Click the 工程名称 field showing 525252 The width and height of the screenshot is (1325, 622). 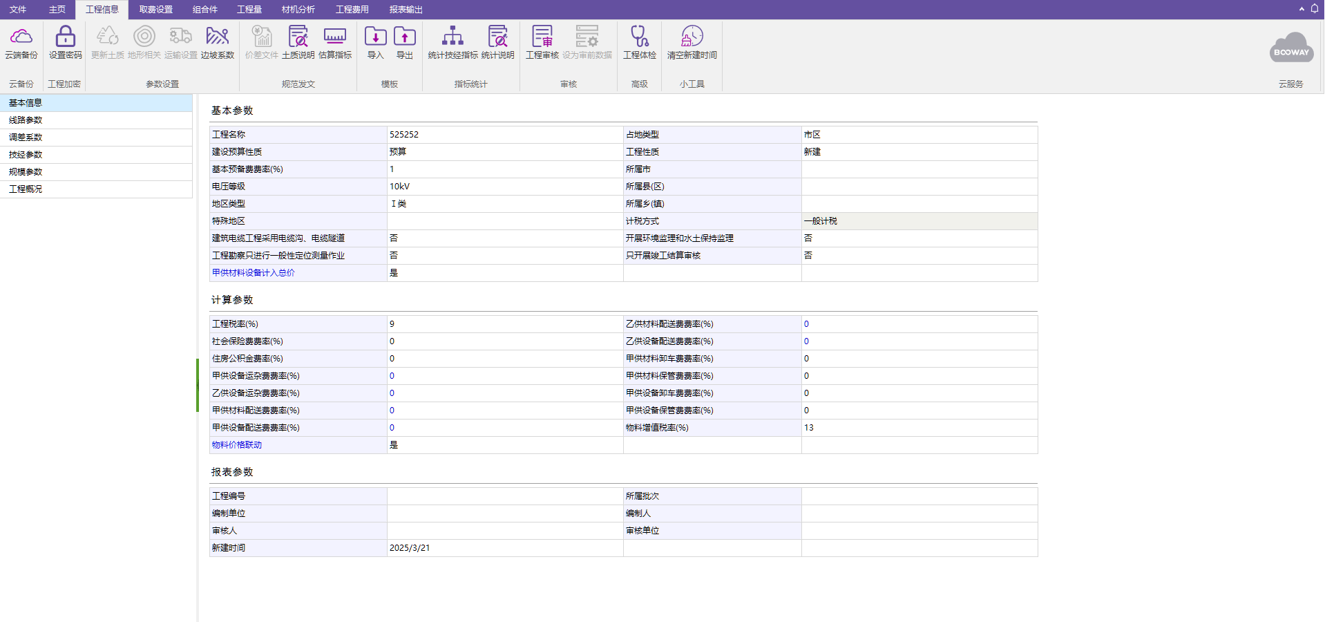click(505, 135)
